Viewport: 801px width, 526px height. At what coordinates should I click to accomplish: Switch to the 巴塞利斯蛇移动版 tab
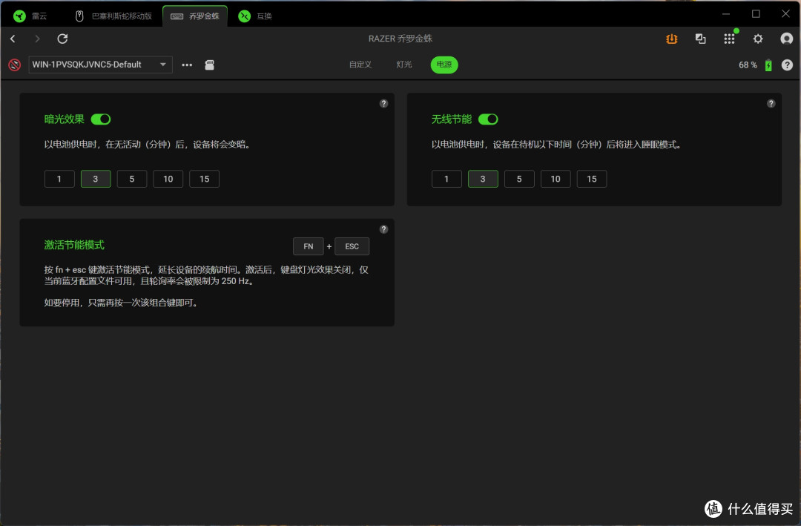(113, 16)
